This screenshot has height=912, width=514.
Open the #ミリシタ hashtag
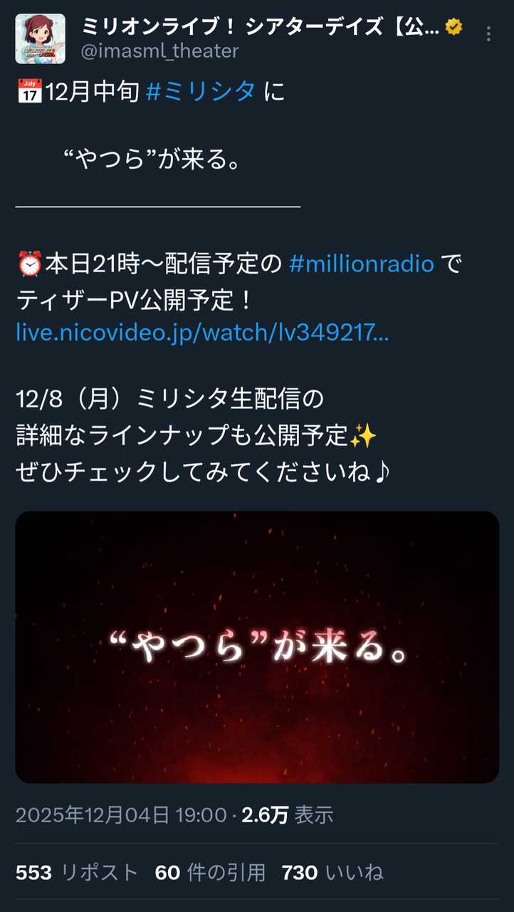click(201, 91)
